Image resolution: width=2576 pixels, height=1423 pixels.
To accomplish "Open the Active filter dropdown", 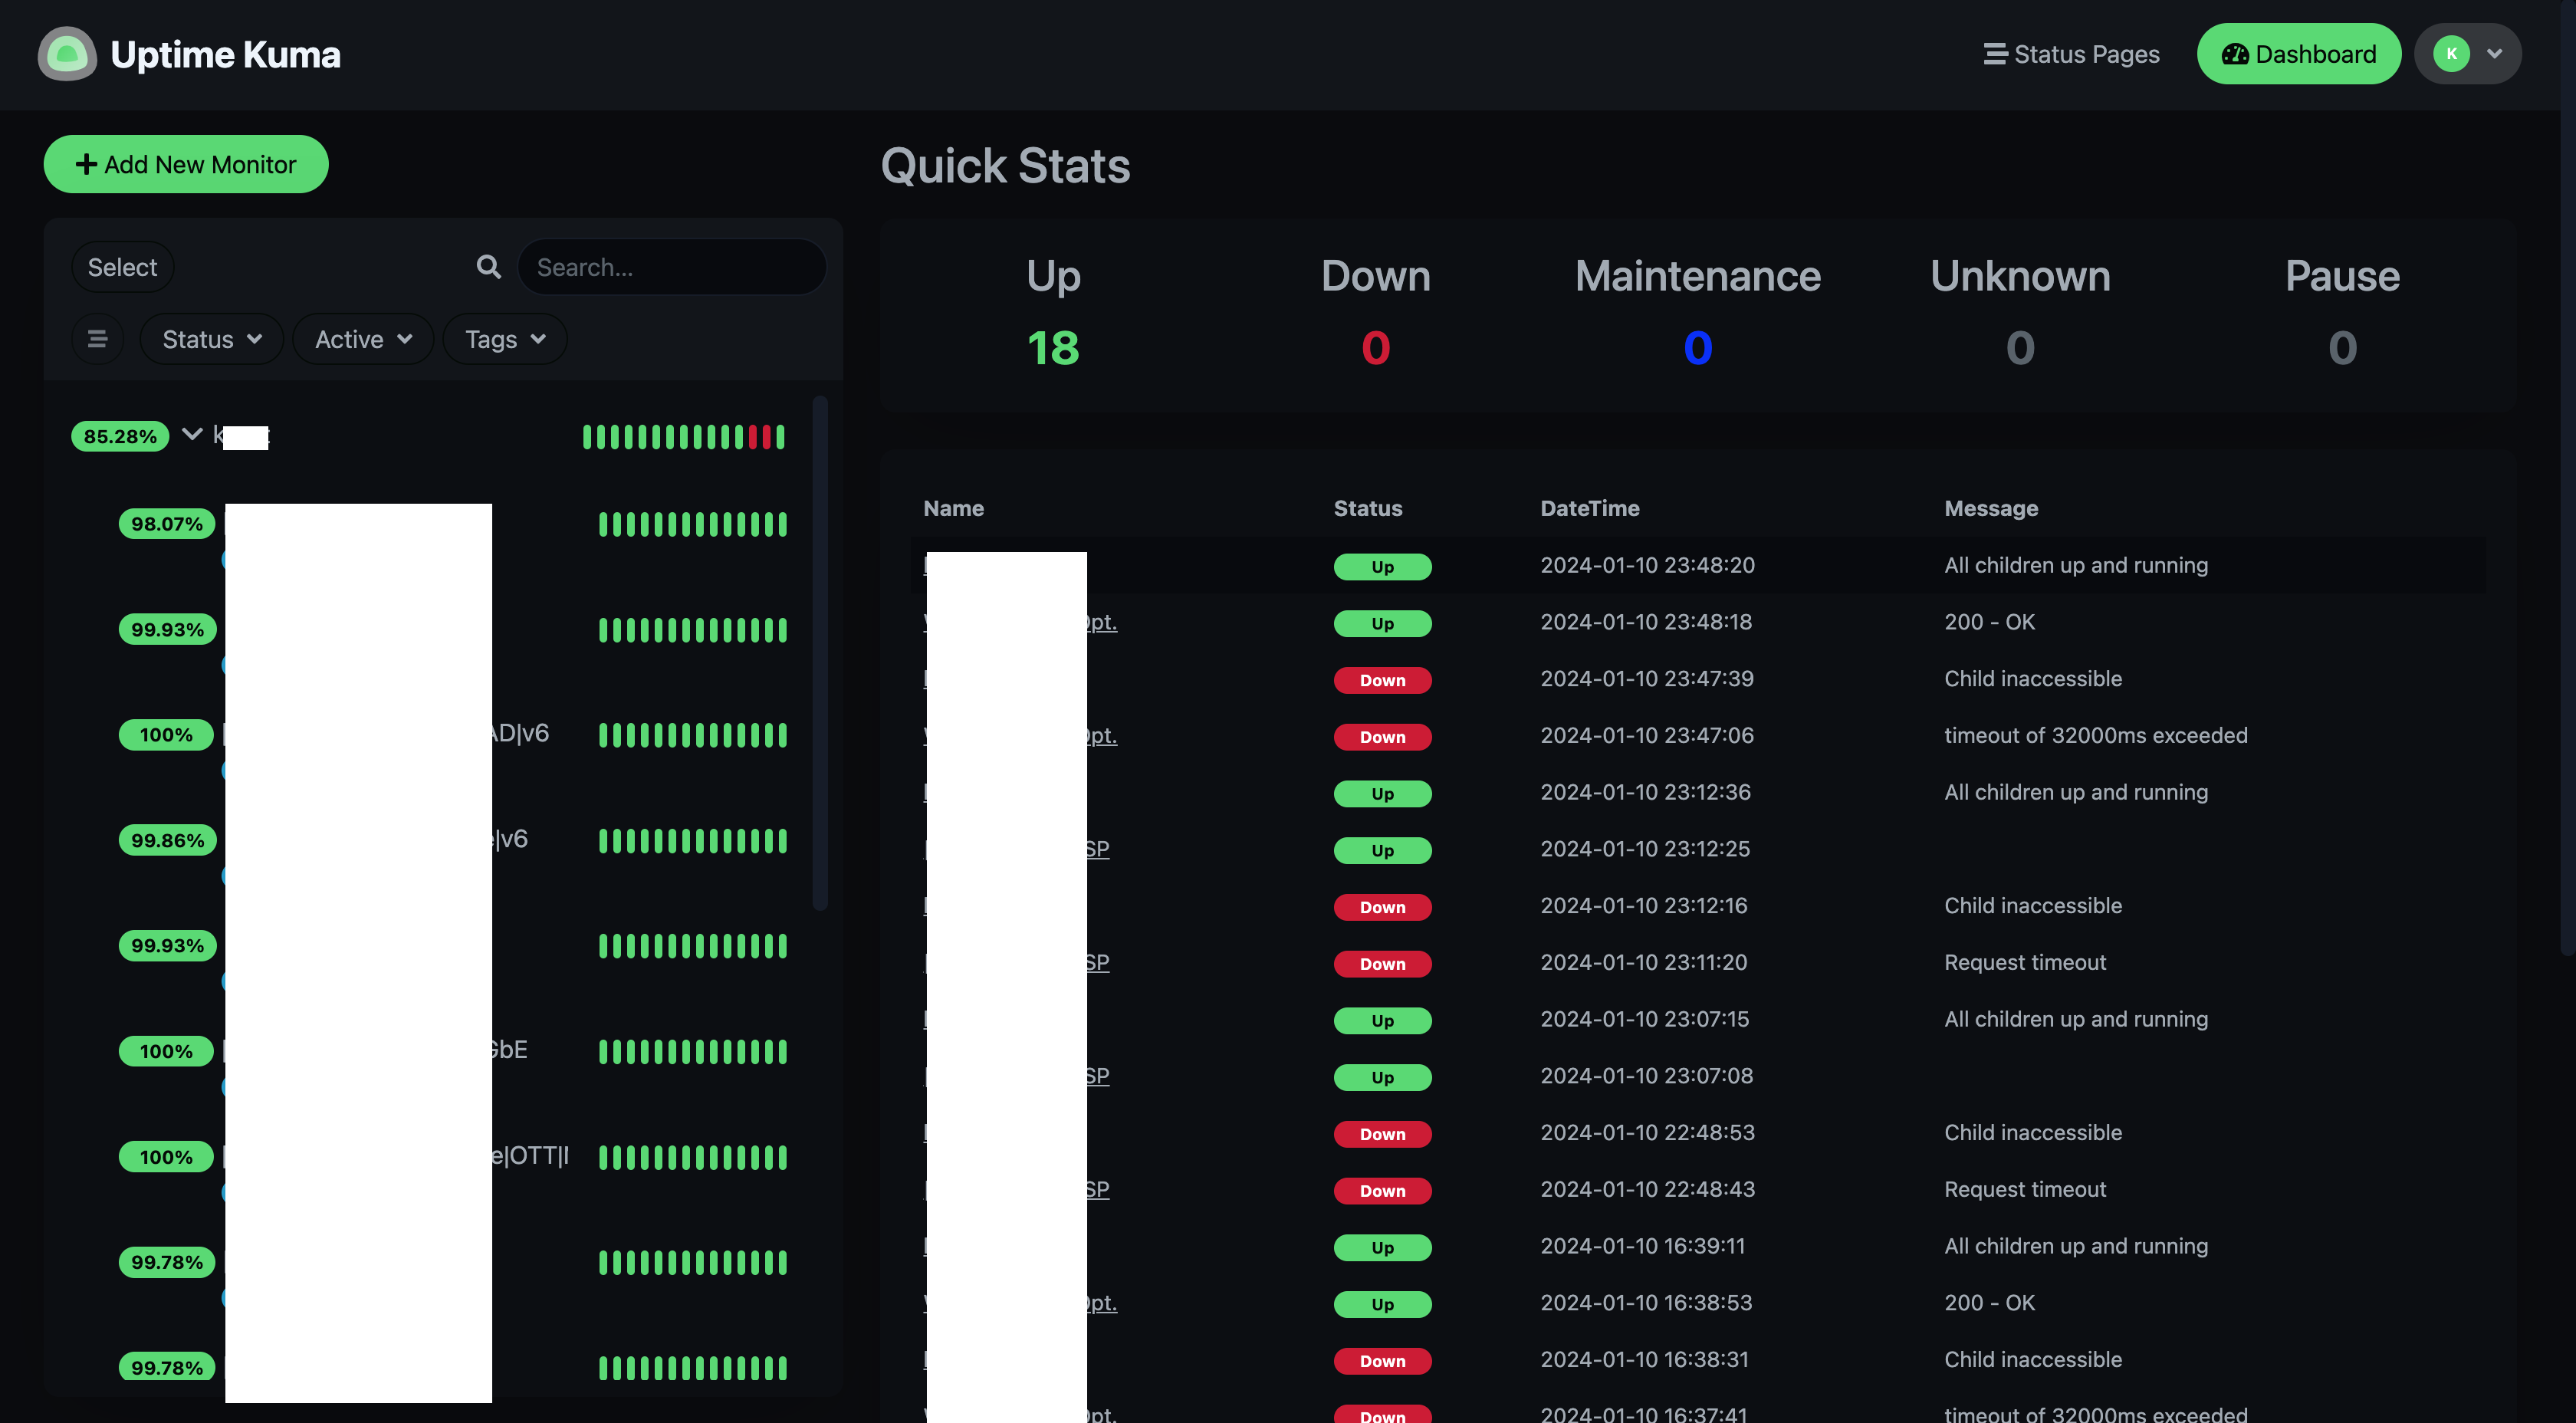I will point(363,339).
